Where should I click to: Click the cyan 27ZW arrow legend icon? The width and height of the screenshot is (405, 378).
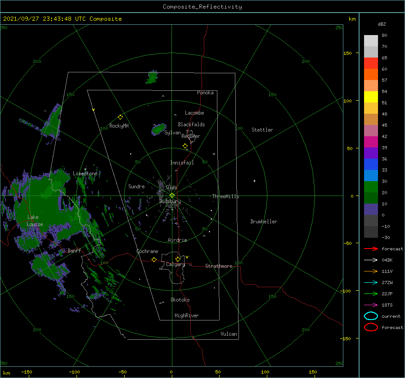pyautogui.click(x=371, y=283)
